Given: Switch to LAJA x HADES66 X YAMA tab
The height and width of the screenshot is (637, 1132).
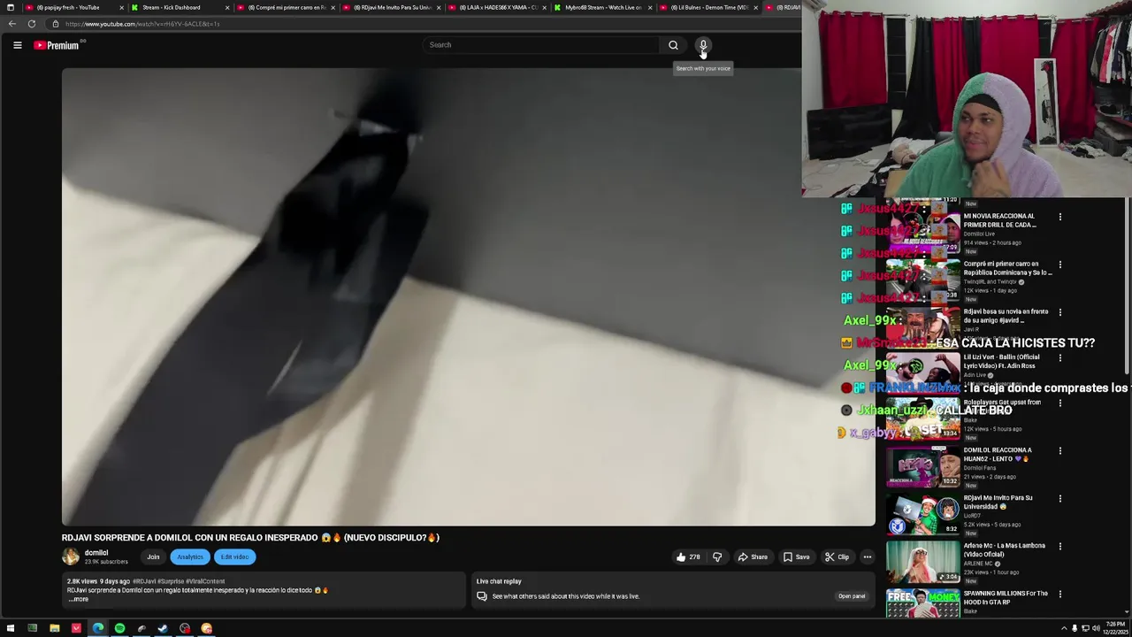Looking at the screenshot, I should (495, 7).
